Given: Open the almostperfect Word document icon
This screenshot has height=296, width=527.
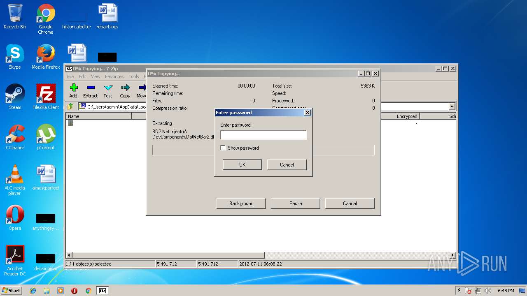Looking at the screenshot, I should 46,178.
